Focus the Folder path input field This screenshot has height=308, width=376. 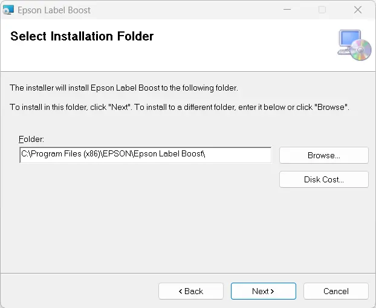point(146,155)
